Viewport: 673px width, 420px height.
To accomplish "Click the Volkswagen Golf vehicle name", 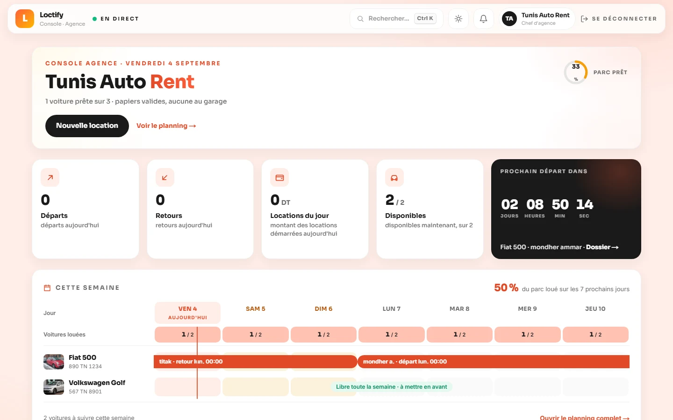I will pyautogui.click(x=97, y=383).
